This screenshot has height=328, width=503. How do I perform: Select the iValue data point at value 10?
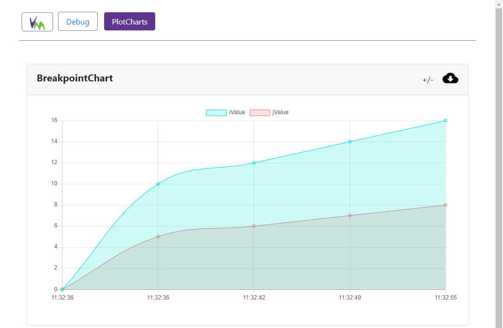point(158,184)
